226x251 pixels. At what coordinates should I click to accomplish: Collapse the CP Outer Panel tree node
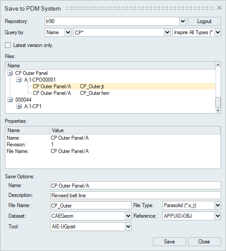10,73
